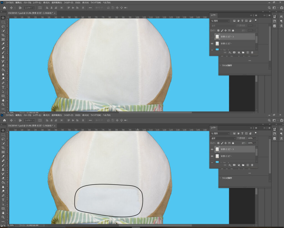The height and width of the screenshot is (228, 284).
Task: Click three-dots more options in upper options bar
Action: pyautogui.click(x=90, y=8)
